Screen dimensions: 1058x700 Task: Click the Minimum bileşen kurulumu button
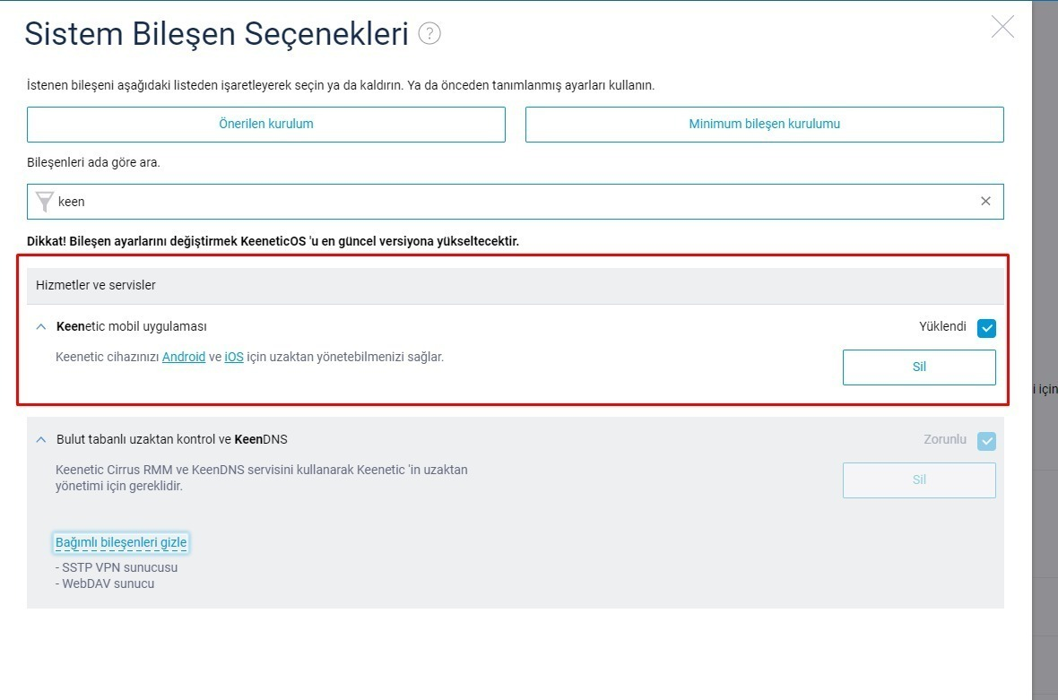(x=765, y=124)
